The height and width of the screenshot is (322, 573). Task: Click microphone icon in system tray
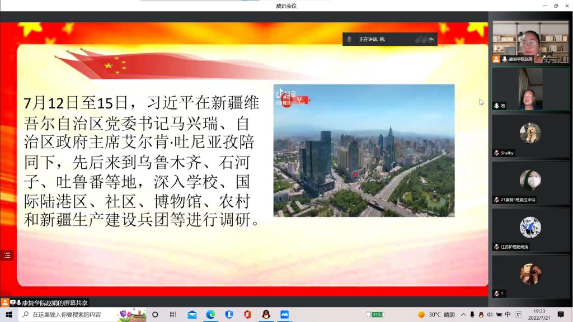472,315
